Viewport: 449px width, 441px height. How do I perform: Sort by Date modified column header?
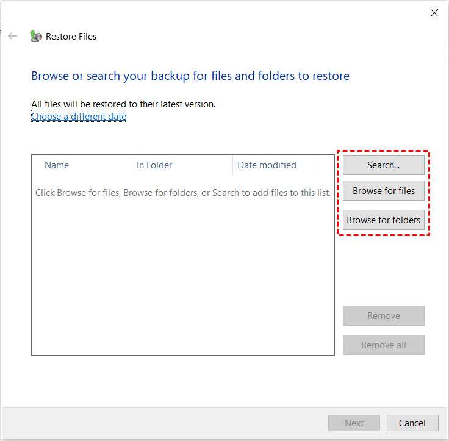pos(276,165)
